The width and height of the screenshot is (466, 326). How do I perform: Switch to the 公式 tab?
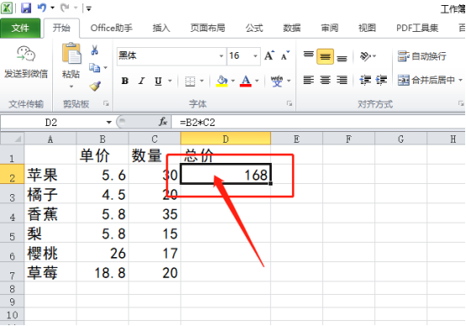click(254, 28)
